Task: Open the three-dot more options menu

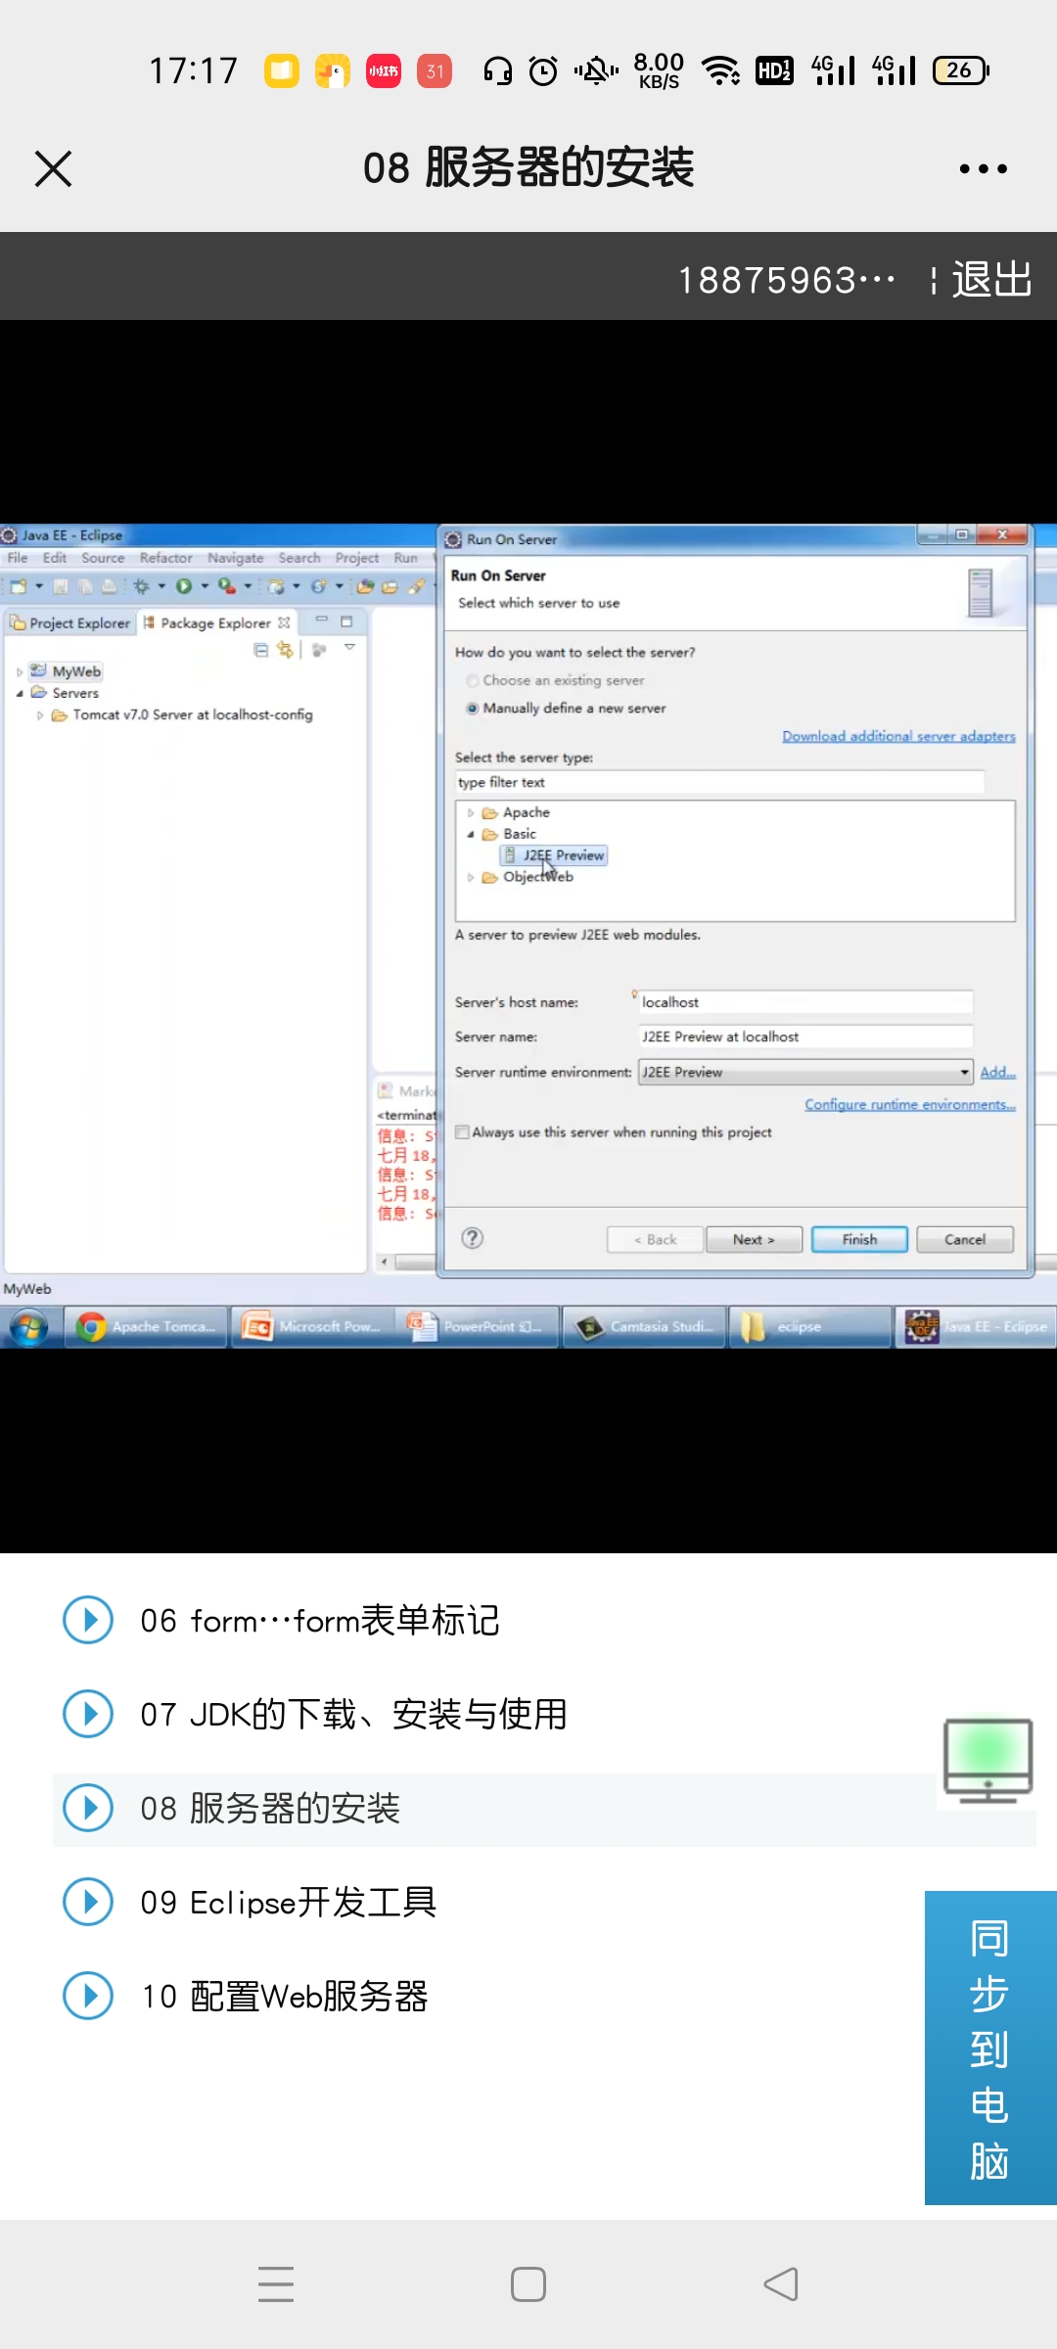Action: (983, 169)
